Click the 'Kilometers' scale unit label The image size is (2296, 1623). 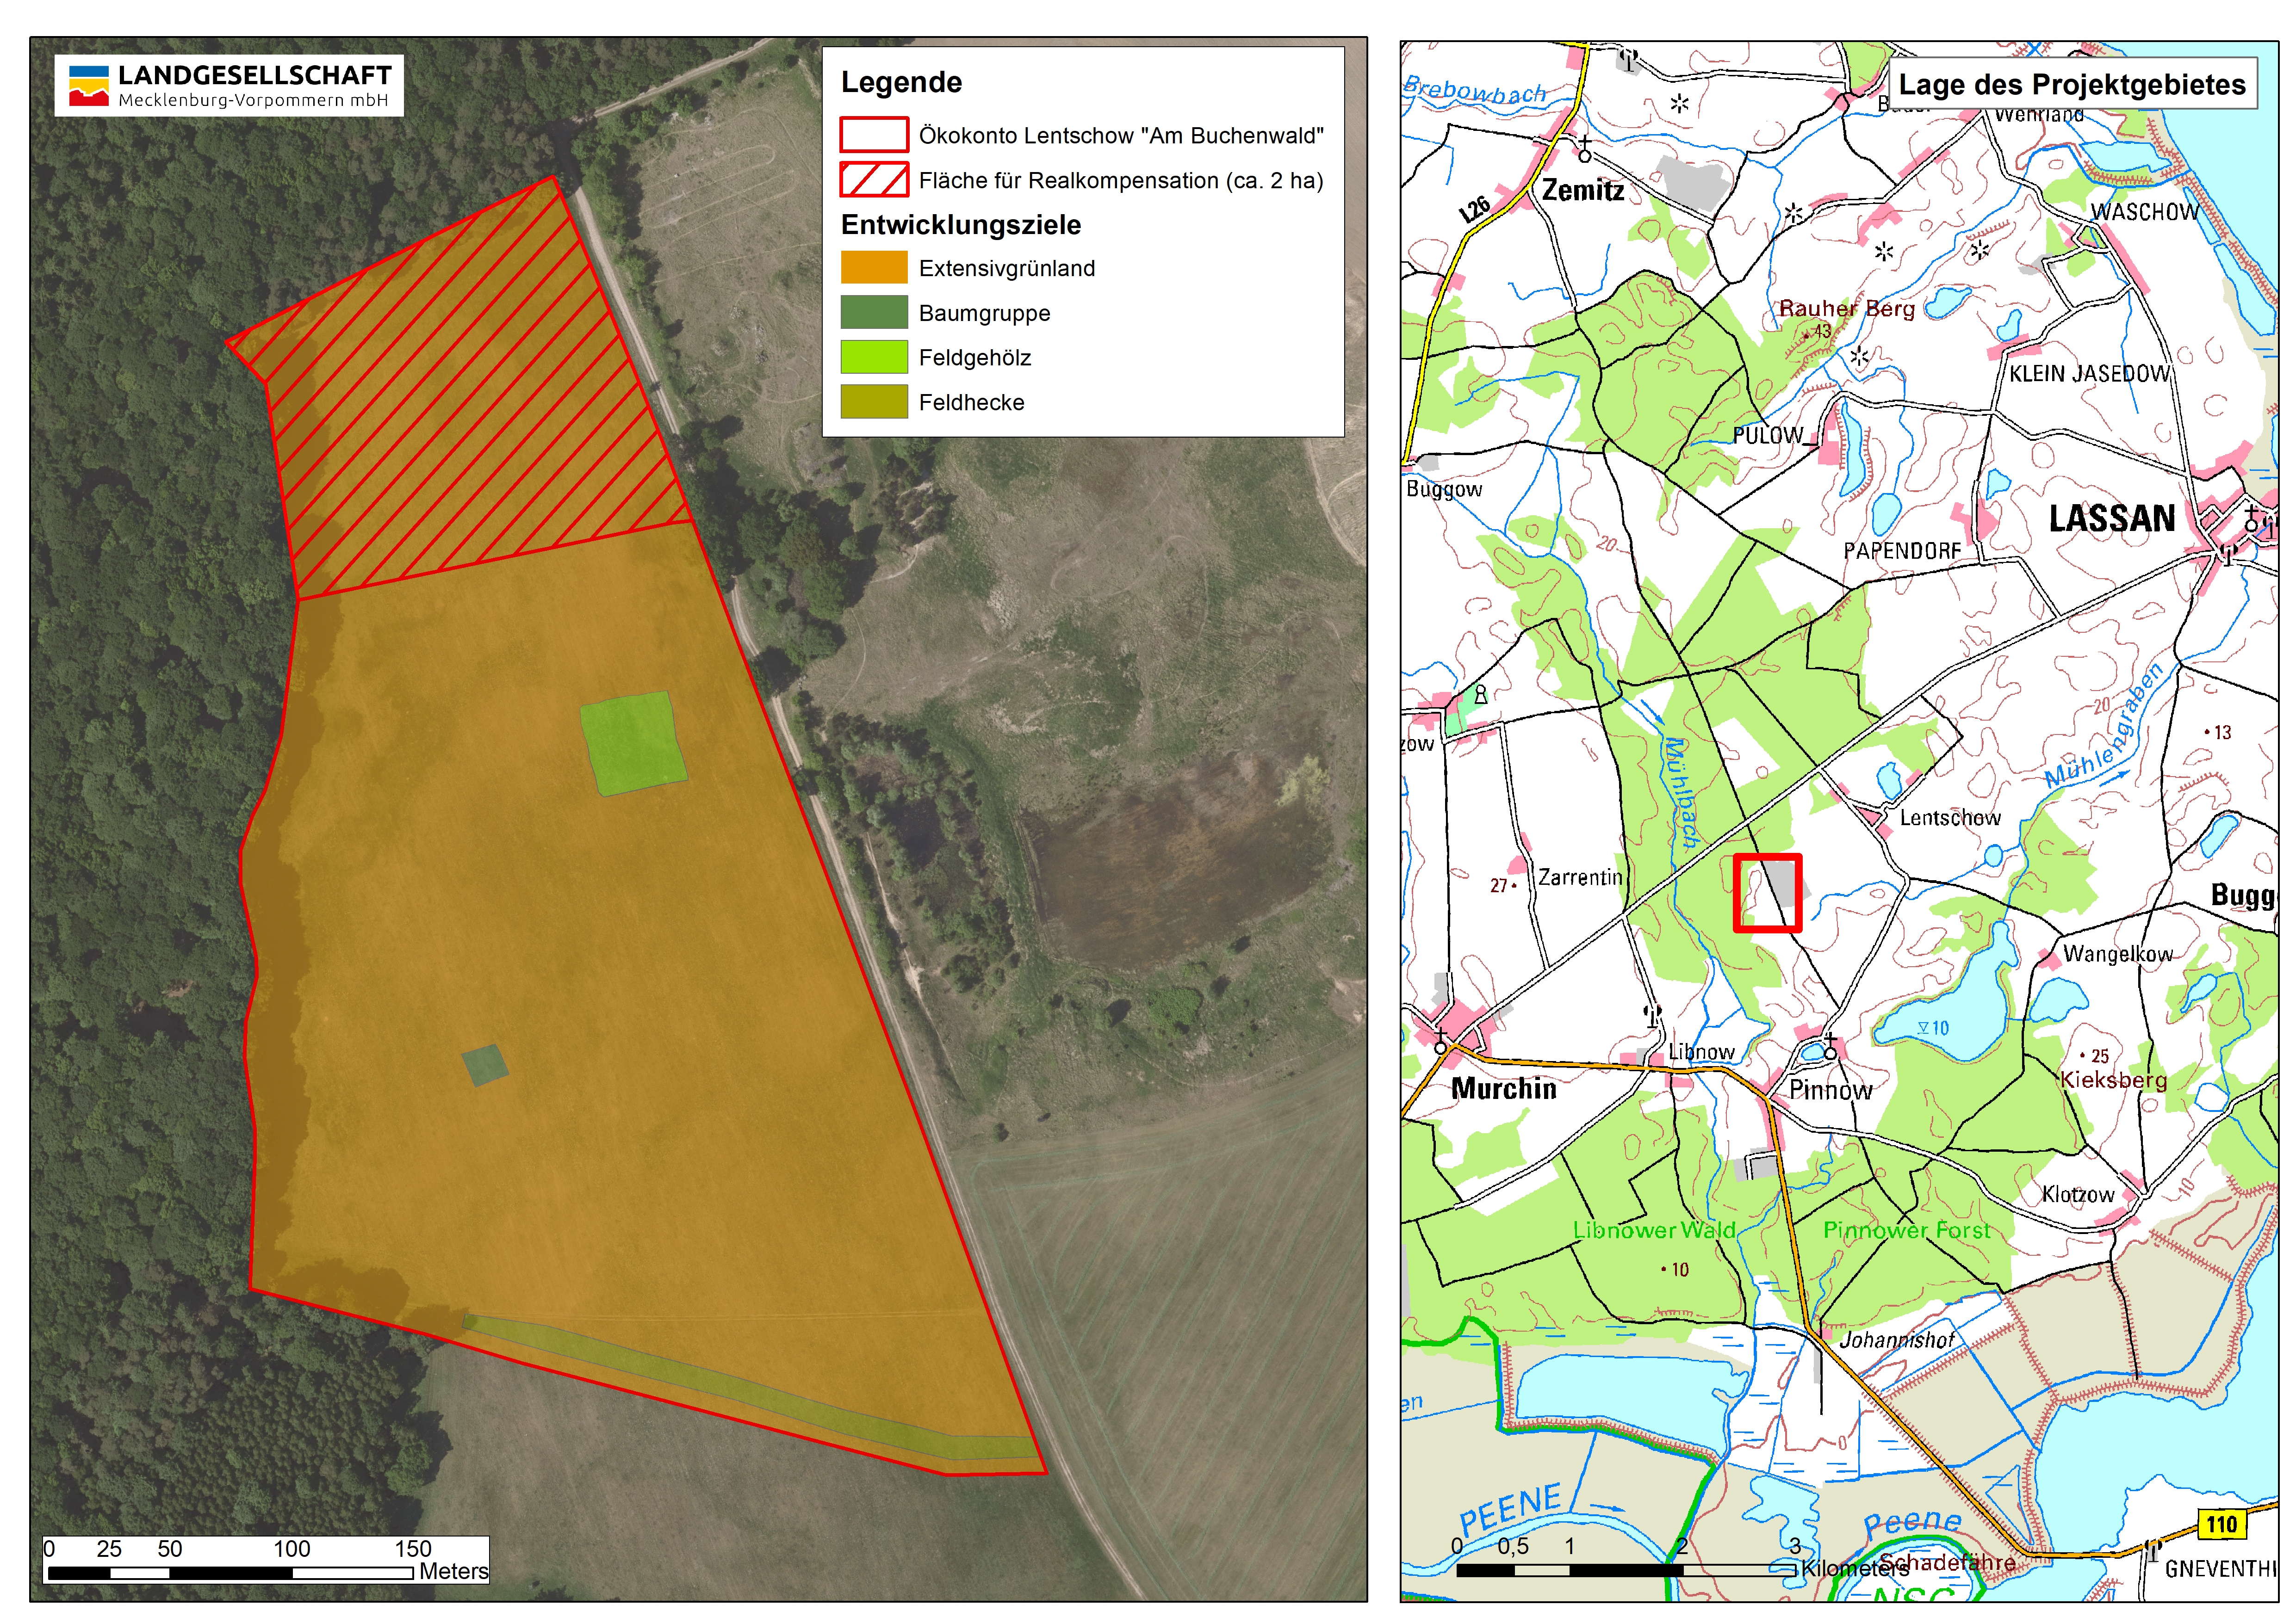(1855, 1569)
